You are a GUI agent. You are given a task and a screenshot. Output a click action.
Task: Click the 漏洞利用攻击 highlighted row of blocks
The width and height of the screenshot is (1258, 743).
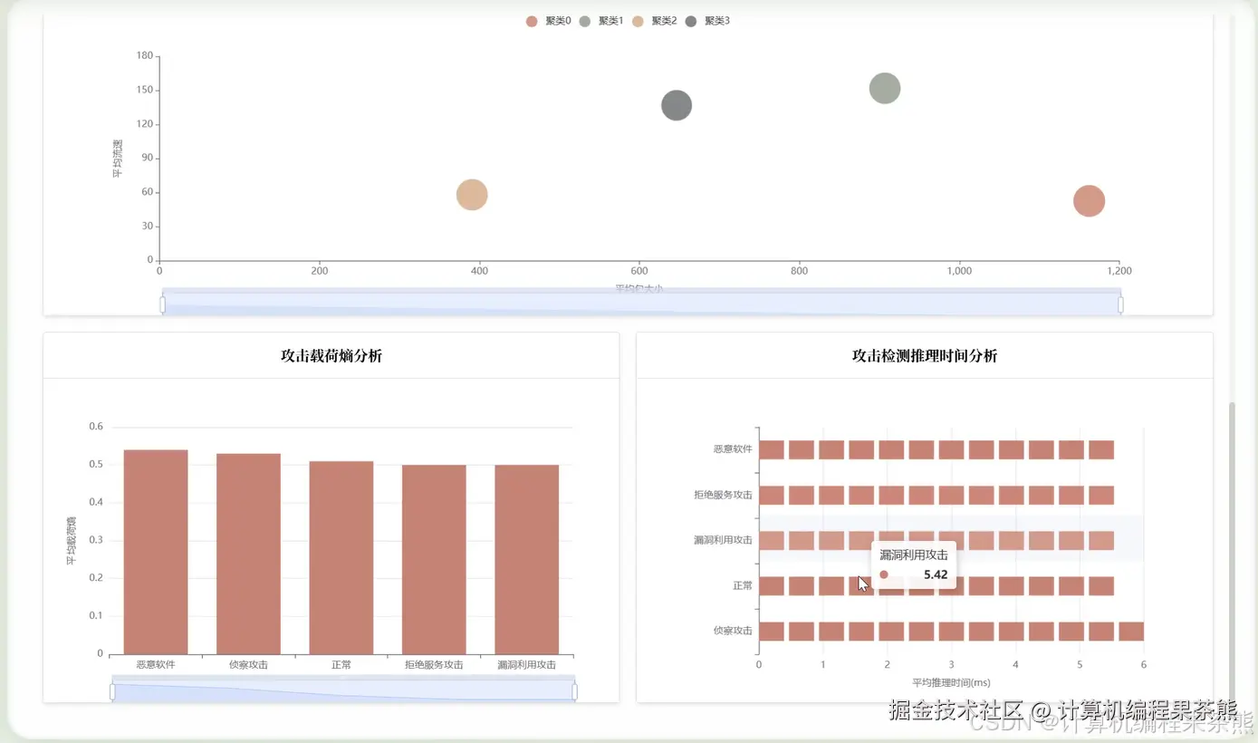click(936, 541)
